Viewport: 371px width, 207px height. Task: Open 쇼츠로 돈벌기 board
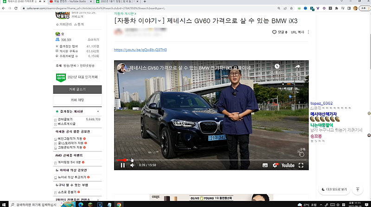(67, 192)
